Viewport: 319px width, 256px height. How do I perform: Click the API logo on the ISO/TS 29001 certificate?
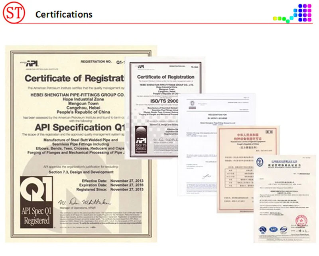pyautogui.click(x=141, y=66)
